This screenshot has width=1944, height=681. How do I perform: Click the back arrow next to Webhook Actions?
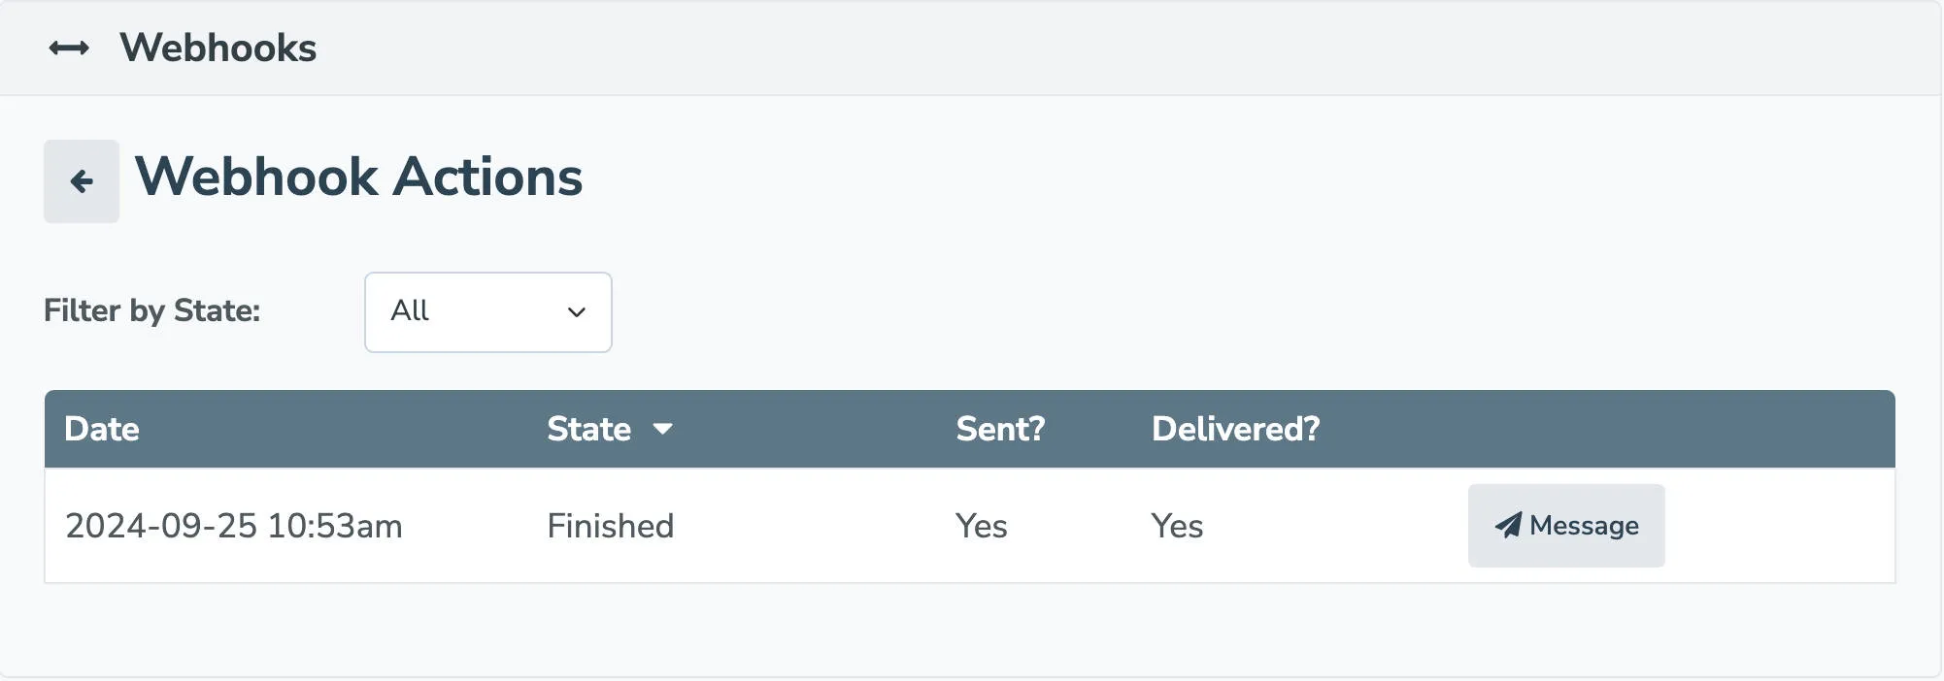pos(82,179)
